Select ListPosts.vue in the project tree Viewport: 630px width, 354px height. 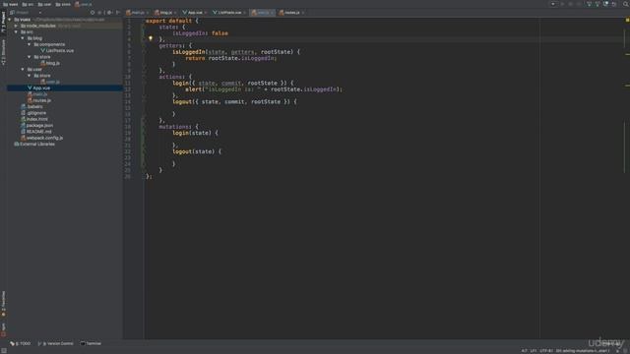point(57,50)
